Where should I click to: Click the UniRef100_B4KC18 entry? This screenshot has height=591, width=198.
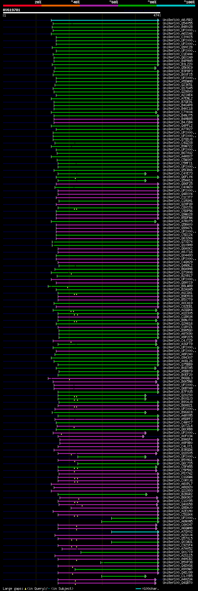point(178,109)
